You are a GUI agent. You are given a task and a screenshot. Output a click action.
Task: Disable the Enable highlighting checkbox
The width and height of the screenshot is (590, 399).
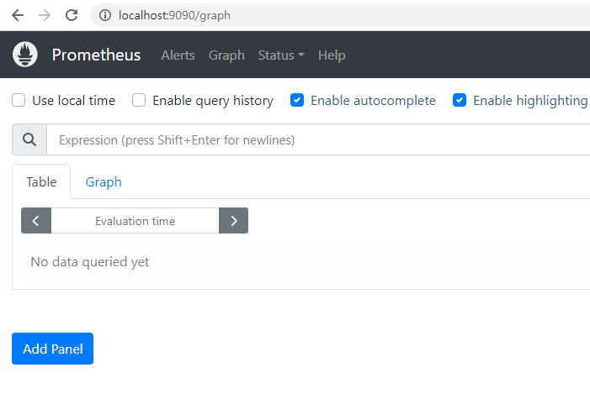pos(460,101)
